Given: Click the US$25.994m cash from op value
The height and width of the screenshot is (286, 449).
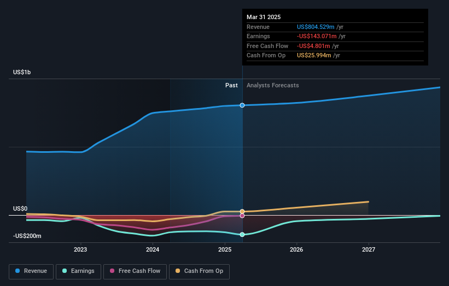Looking at the screenshot, I should [314, 56].
